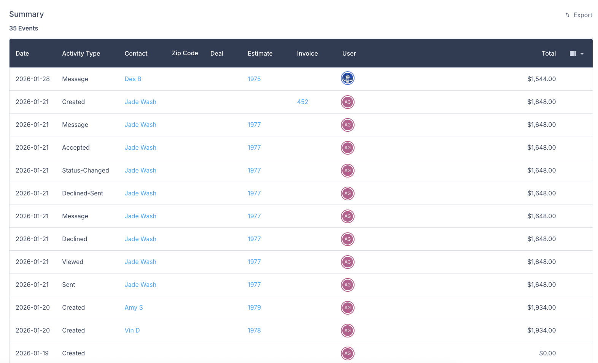Sort by the Contact column header
This screenshot has width=598, height=363.
(x=136, y=54)
